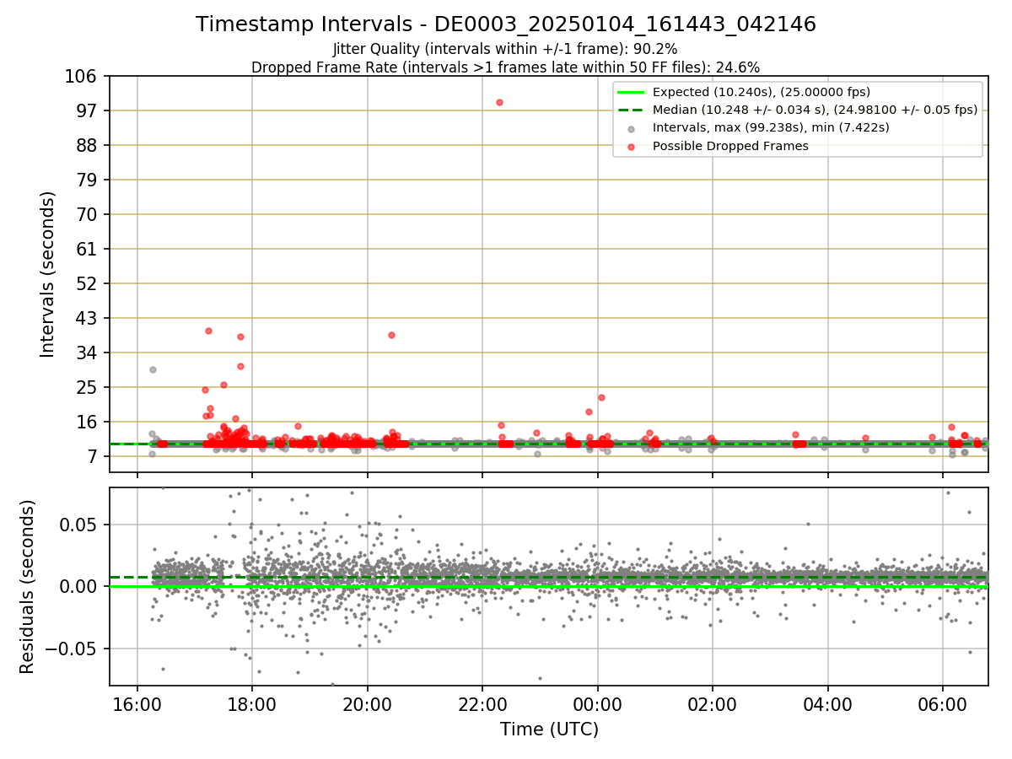Click y-axis tick label '52'

click(87, 284)
